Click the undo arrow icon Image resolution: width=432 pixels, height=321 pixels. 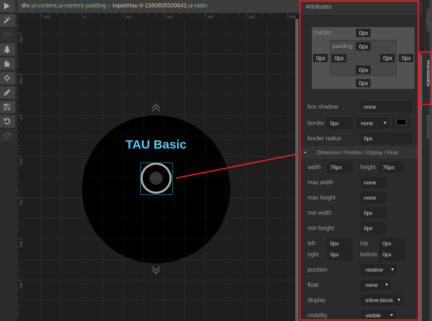(x=7, y=121)
